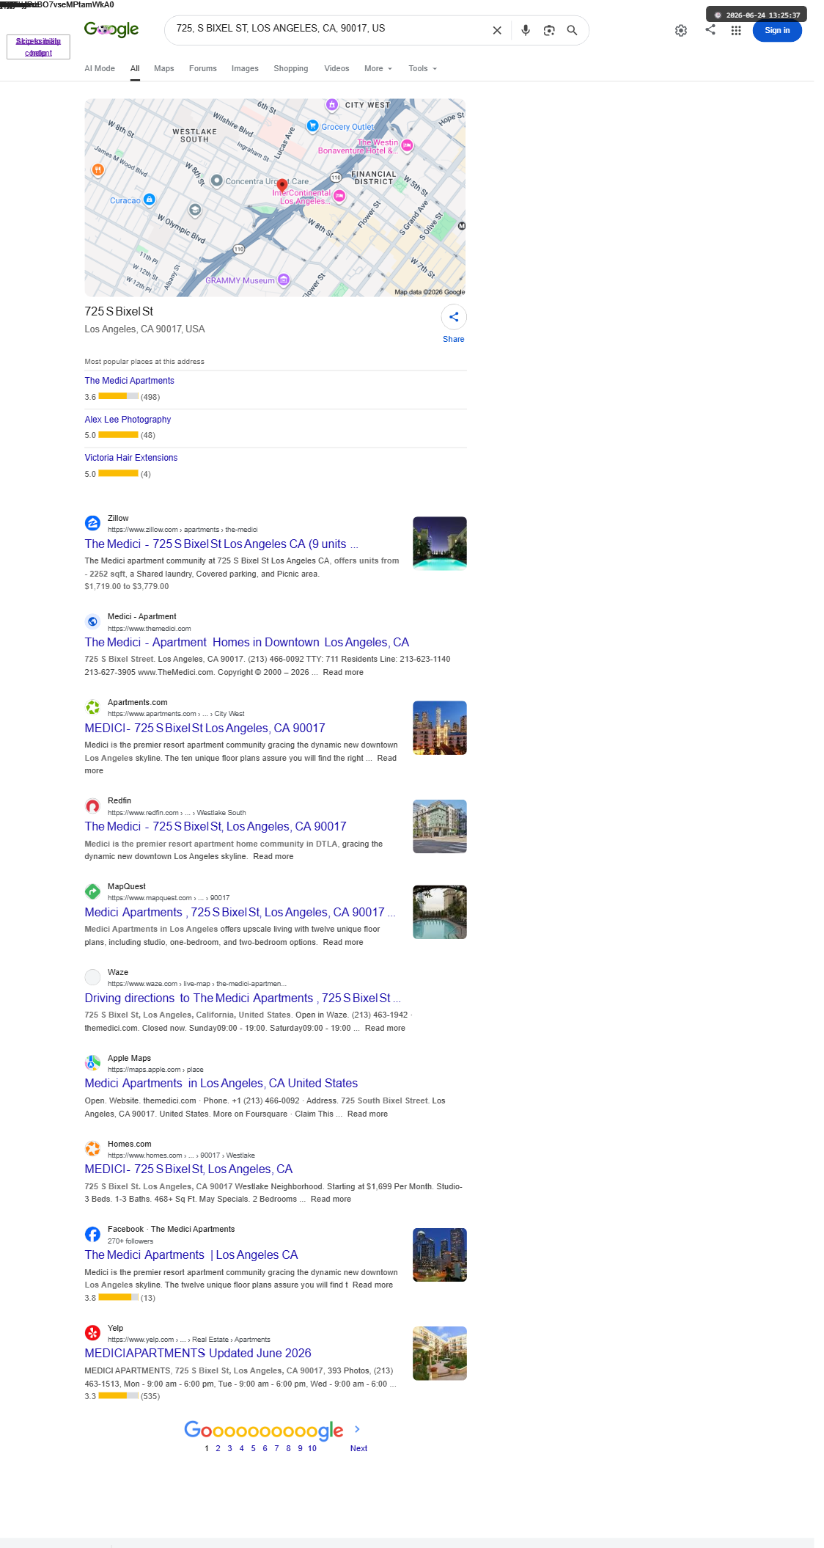Go to results page 2
824x1548 pixels.
coord(218,1448)
